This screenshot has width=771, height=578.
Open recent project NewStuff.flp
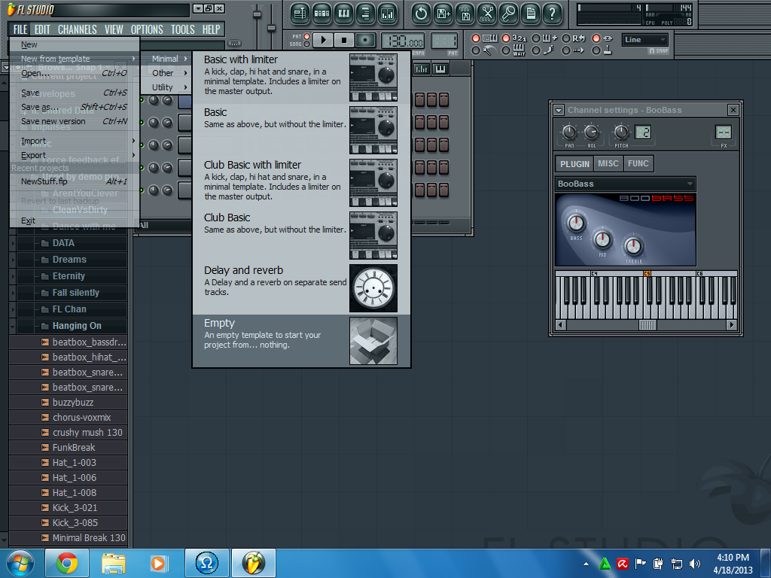(75, 181)
